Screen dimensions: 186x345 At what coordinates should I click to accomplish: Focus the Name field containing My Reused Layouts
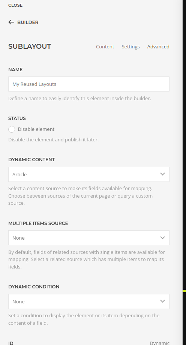[x=89, y=84]
